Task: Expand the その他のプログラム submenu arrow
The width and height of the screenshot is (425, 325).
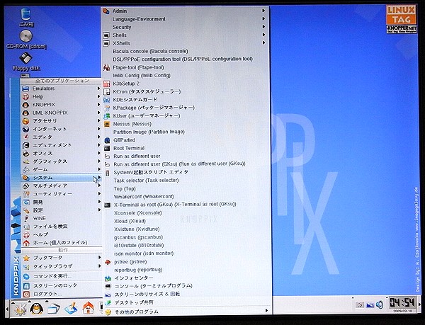Action: [x=267, y=311]
